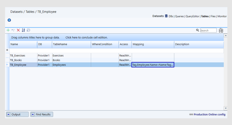Go to the Monitor tab
The width and height of the screenshot is (232, 125).
pos(222,16)
